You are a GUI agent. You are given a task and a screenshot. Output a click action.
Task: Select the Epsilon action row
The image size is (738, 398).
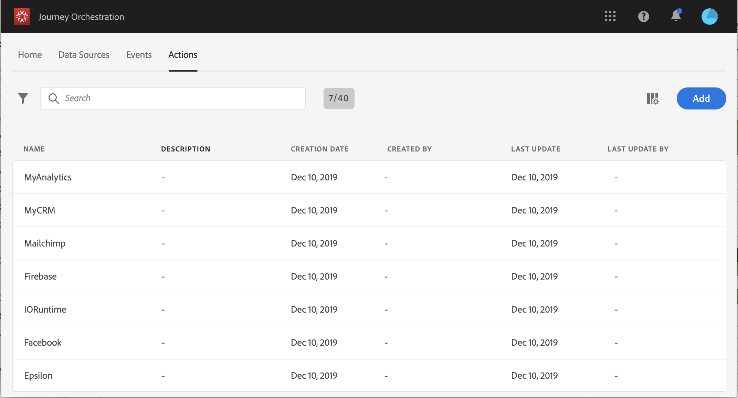pos(38,376)
